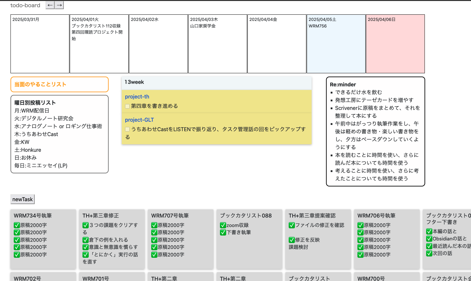Check the うちあわせCast LISTEN task checkbox

pos(127,129)
